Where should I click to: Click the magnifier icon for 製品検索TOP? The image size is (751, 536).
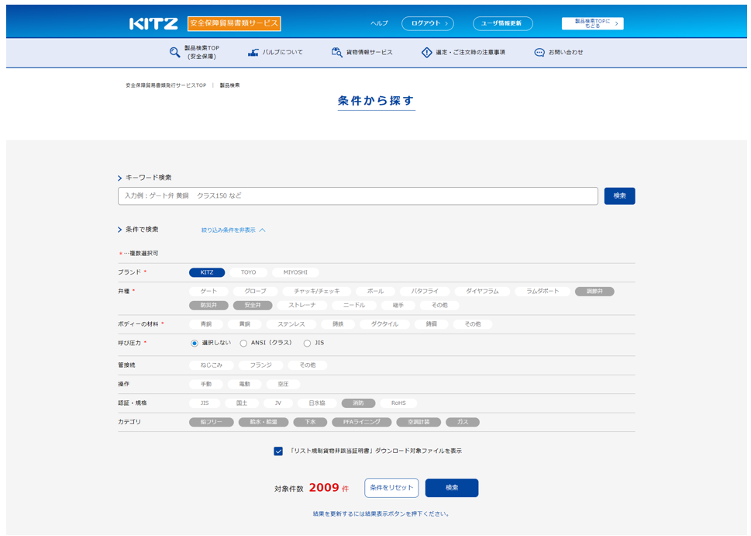tap(175, 53)
